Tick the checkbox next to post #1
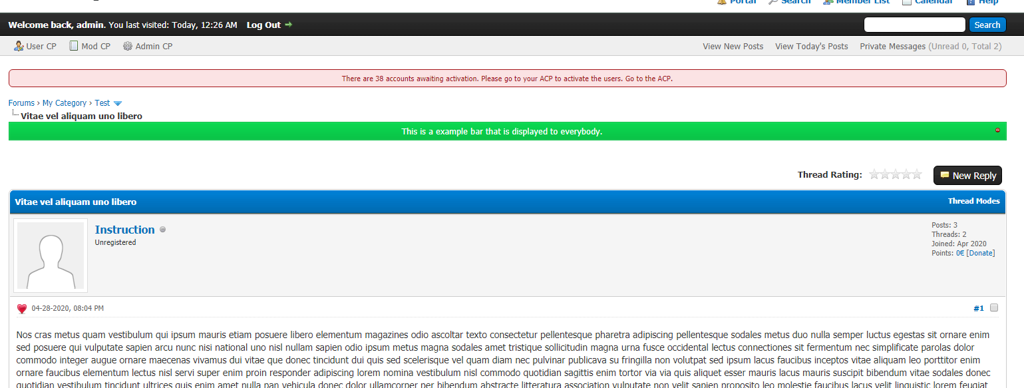This screenshot has width=1024, height=388. click(994, 307)
